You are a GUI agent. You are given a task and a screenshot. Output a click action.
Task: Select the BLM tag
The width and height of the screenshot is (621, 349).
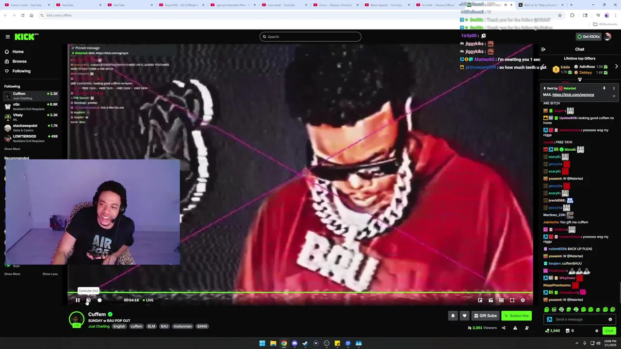[151, 326]
